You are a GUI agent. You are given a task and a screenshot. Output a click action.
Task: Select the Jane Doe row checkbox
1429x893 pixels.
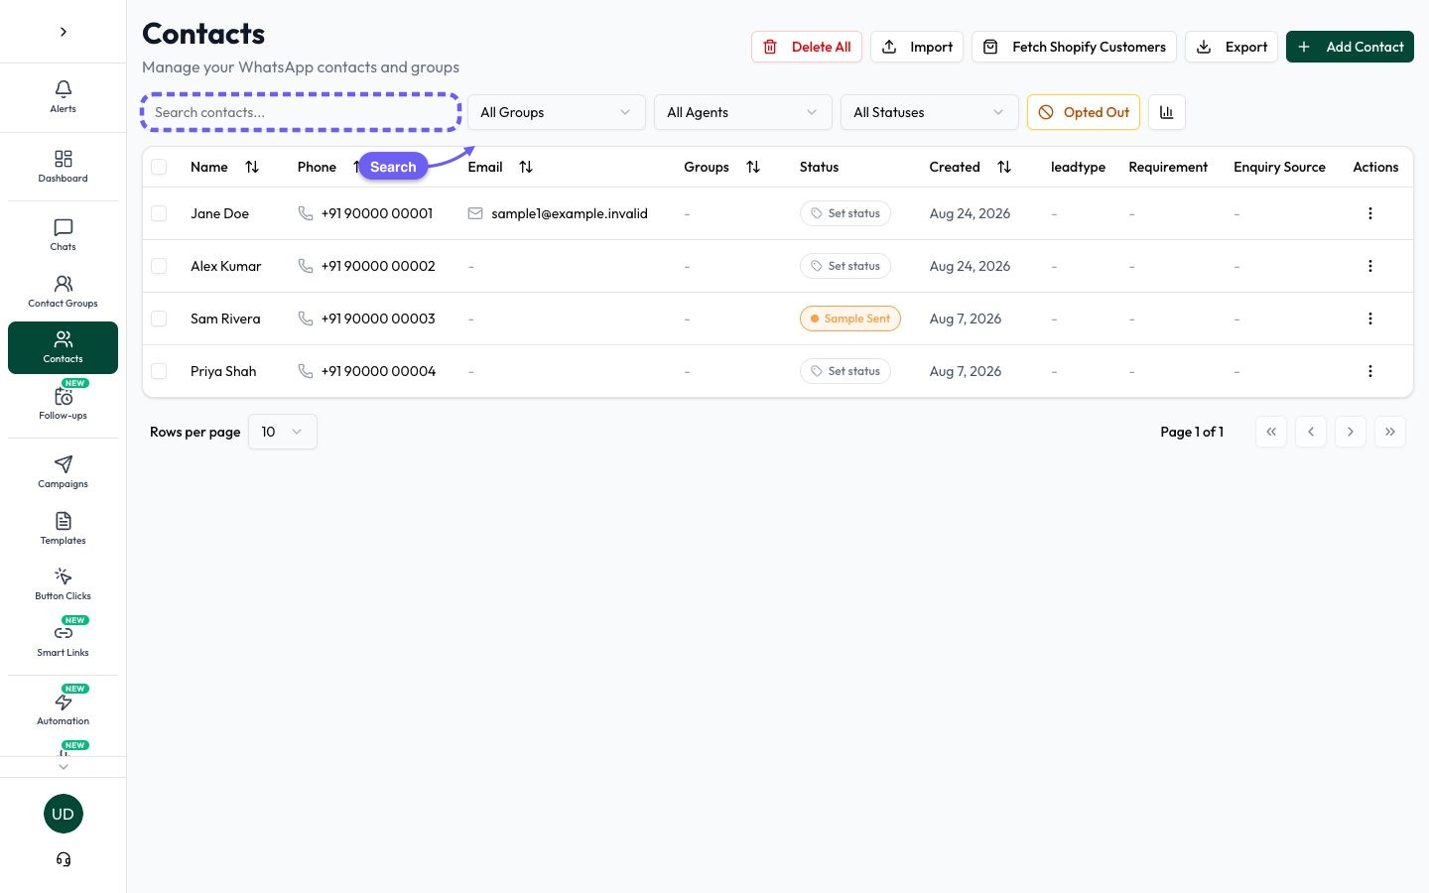(x=159, y=213)
